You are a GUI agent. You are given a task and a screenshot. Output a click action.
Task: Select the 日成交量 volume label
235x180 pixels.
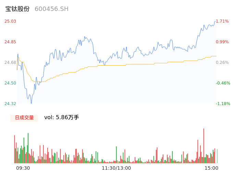(24, 117)
